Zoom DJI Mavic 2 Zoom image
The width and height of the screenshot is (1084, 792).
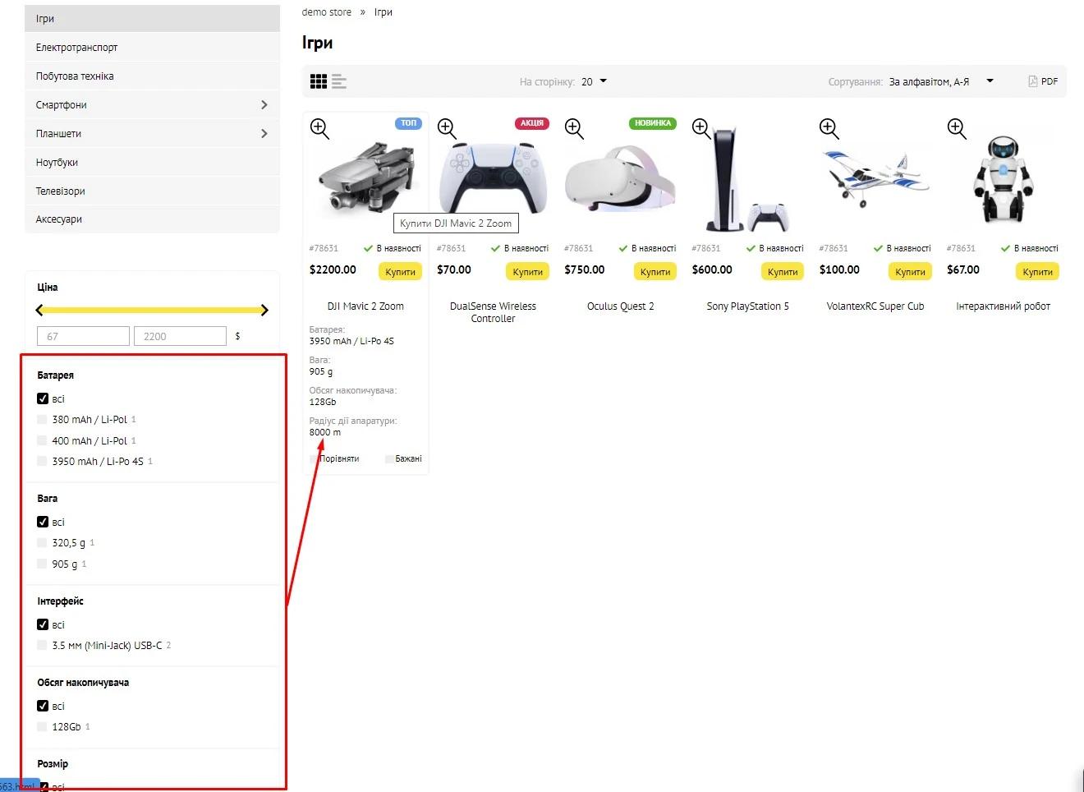[x=319, y=128]
